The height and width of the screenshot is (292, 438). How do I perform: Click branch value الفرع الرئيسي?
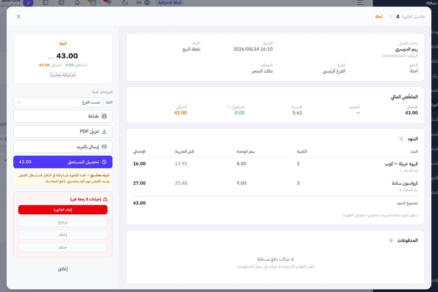[334, 71]
